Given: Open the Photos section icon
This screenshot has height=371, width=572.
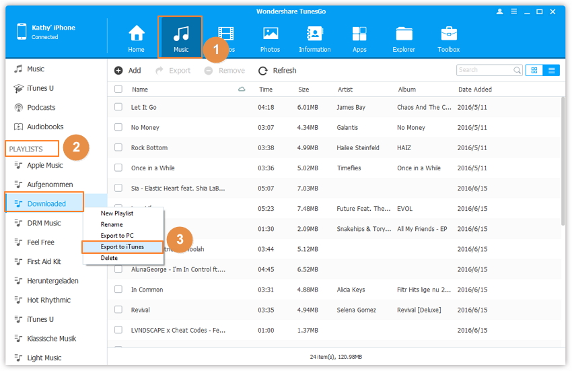Looking at the screenshot, I should coord(271,34).
